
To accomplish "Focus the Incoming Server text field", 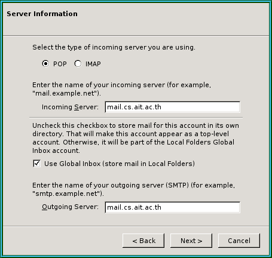I will (x=173, y=107).
